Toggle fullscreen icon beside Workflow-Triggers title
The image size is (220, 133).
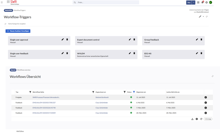[207, 16]
